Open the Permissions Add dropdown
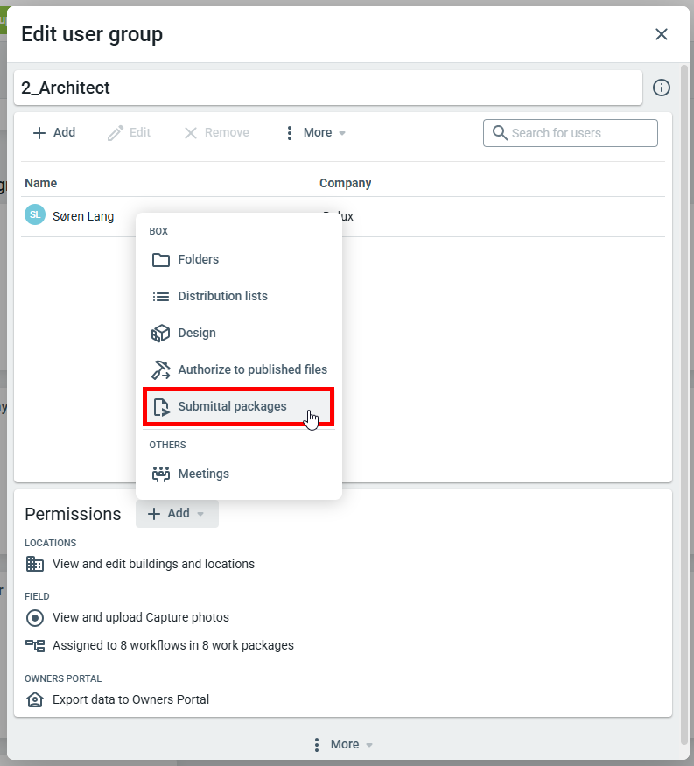Screen dimensions: 694x766 click(x=177, y=514)
